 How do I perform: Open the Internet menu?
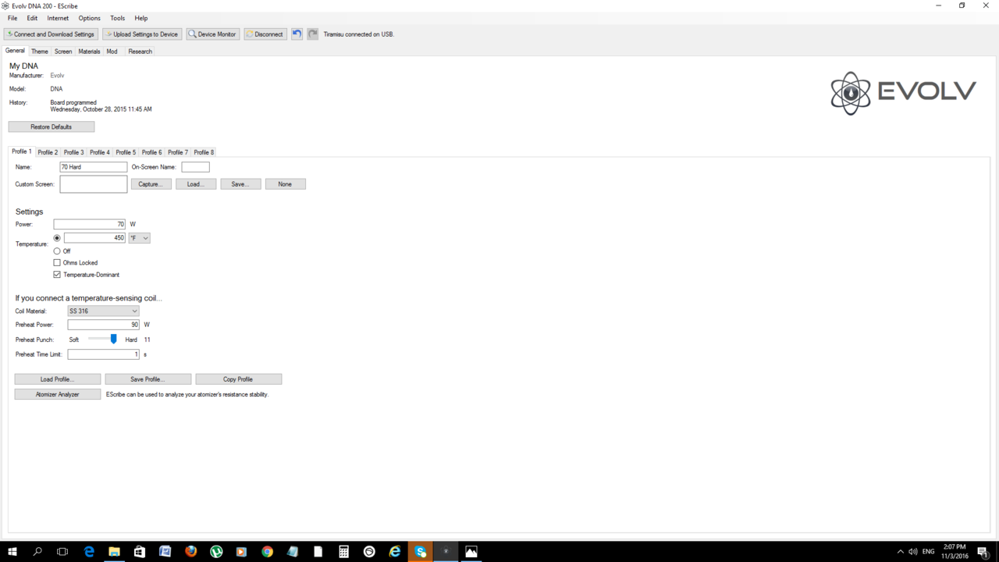[58, 18]
